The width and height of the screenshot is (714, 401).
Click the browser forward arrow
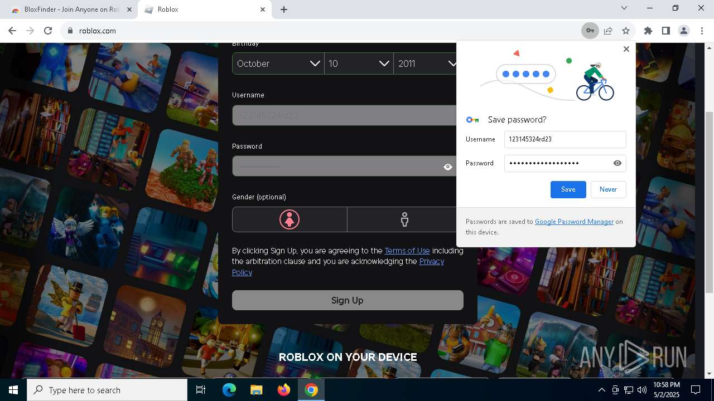[30, 31]
